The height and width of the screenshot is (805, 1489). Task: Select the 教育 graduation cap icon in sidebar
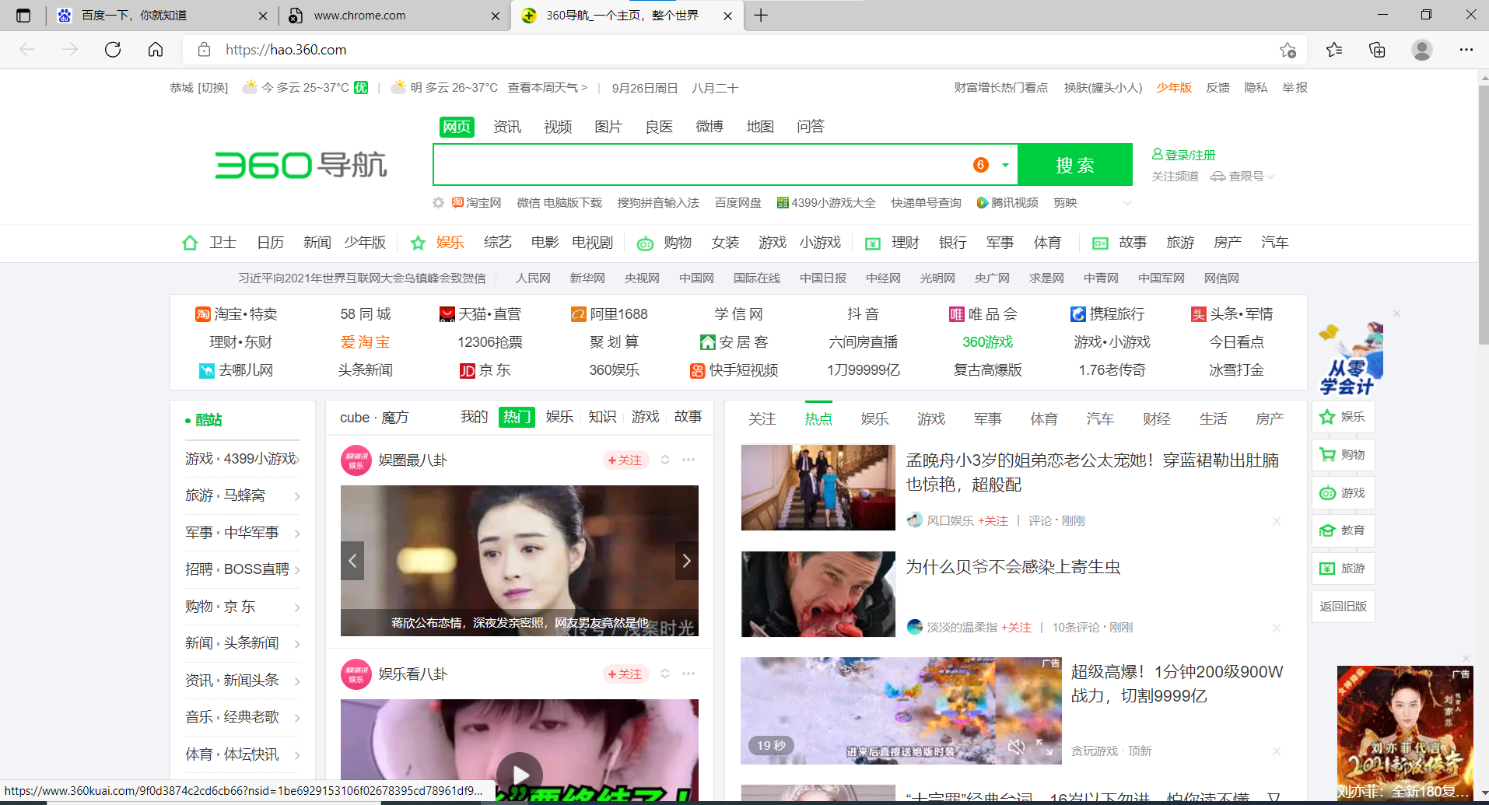pos(1327,530)
